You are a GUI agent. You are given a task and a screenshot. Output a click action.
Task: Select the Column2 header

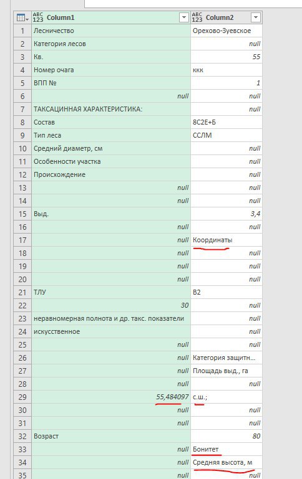click(x=226, y=17)
